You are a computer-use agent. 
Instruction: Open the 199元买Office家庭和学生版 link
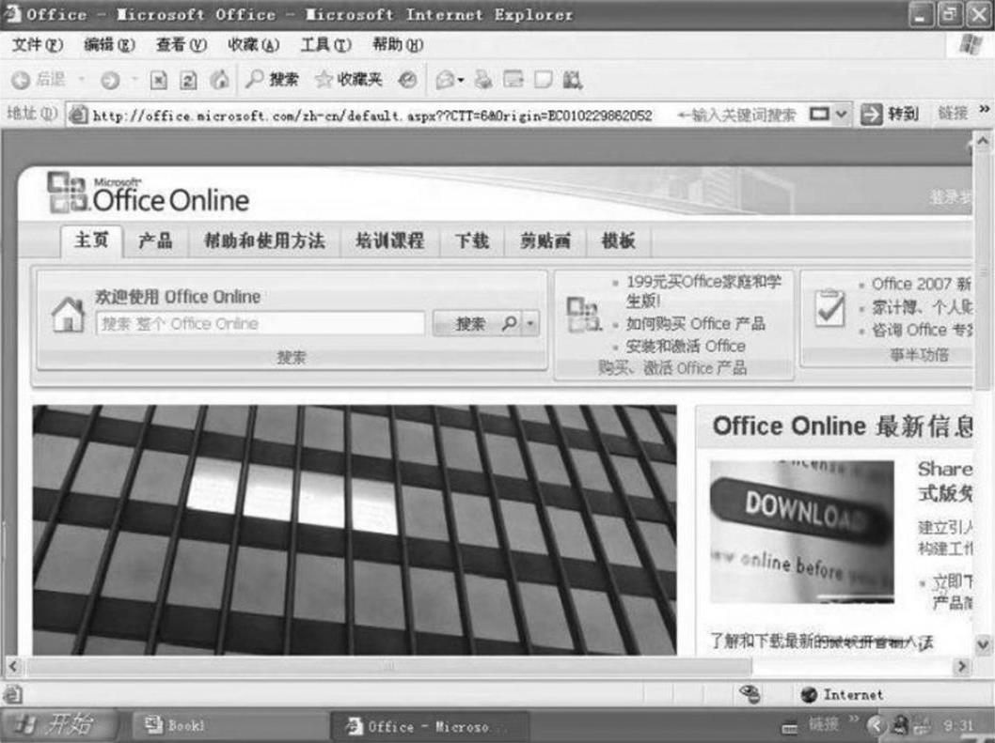pyautogui.click(x=703, y=291)
